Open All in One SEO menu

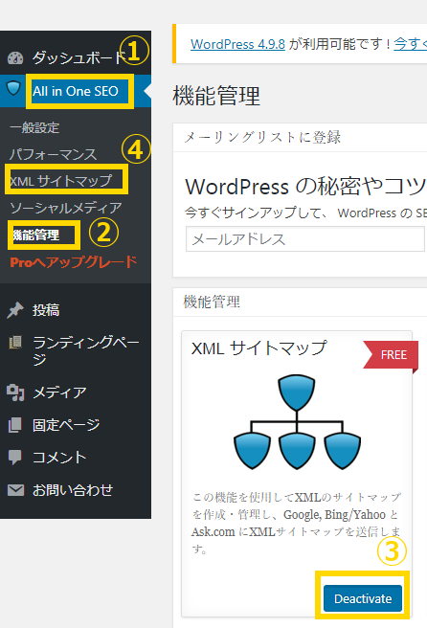point(76,91)
